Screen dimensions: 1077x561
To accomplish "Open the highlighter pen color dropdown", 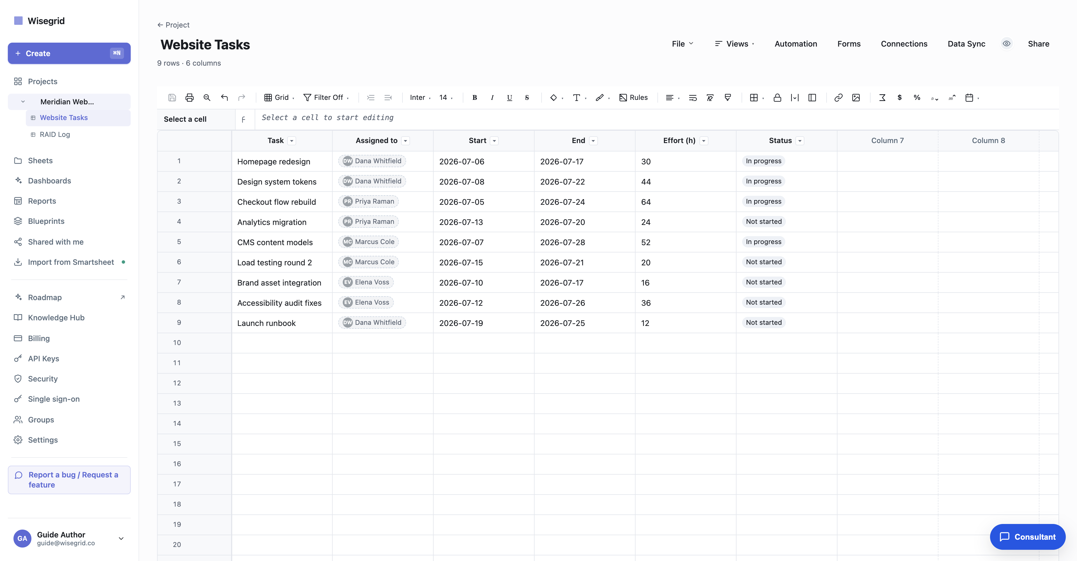I will click(x=603, y=97).
